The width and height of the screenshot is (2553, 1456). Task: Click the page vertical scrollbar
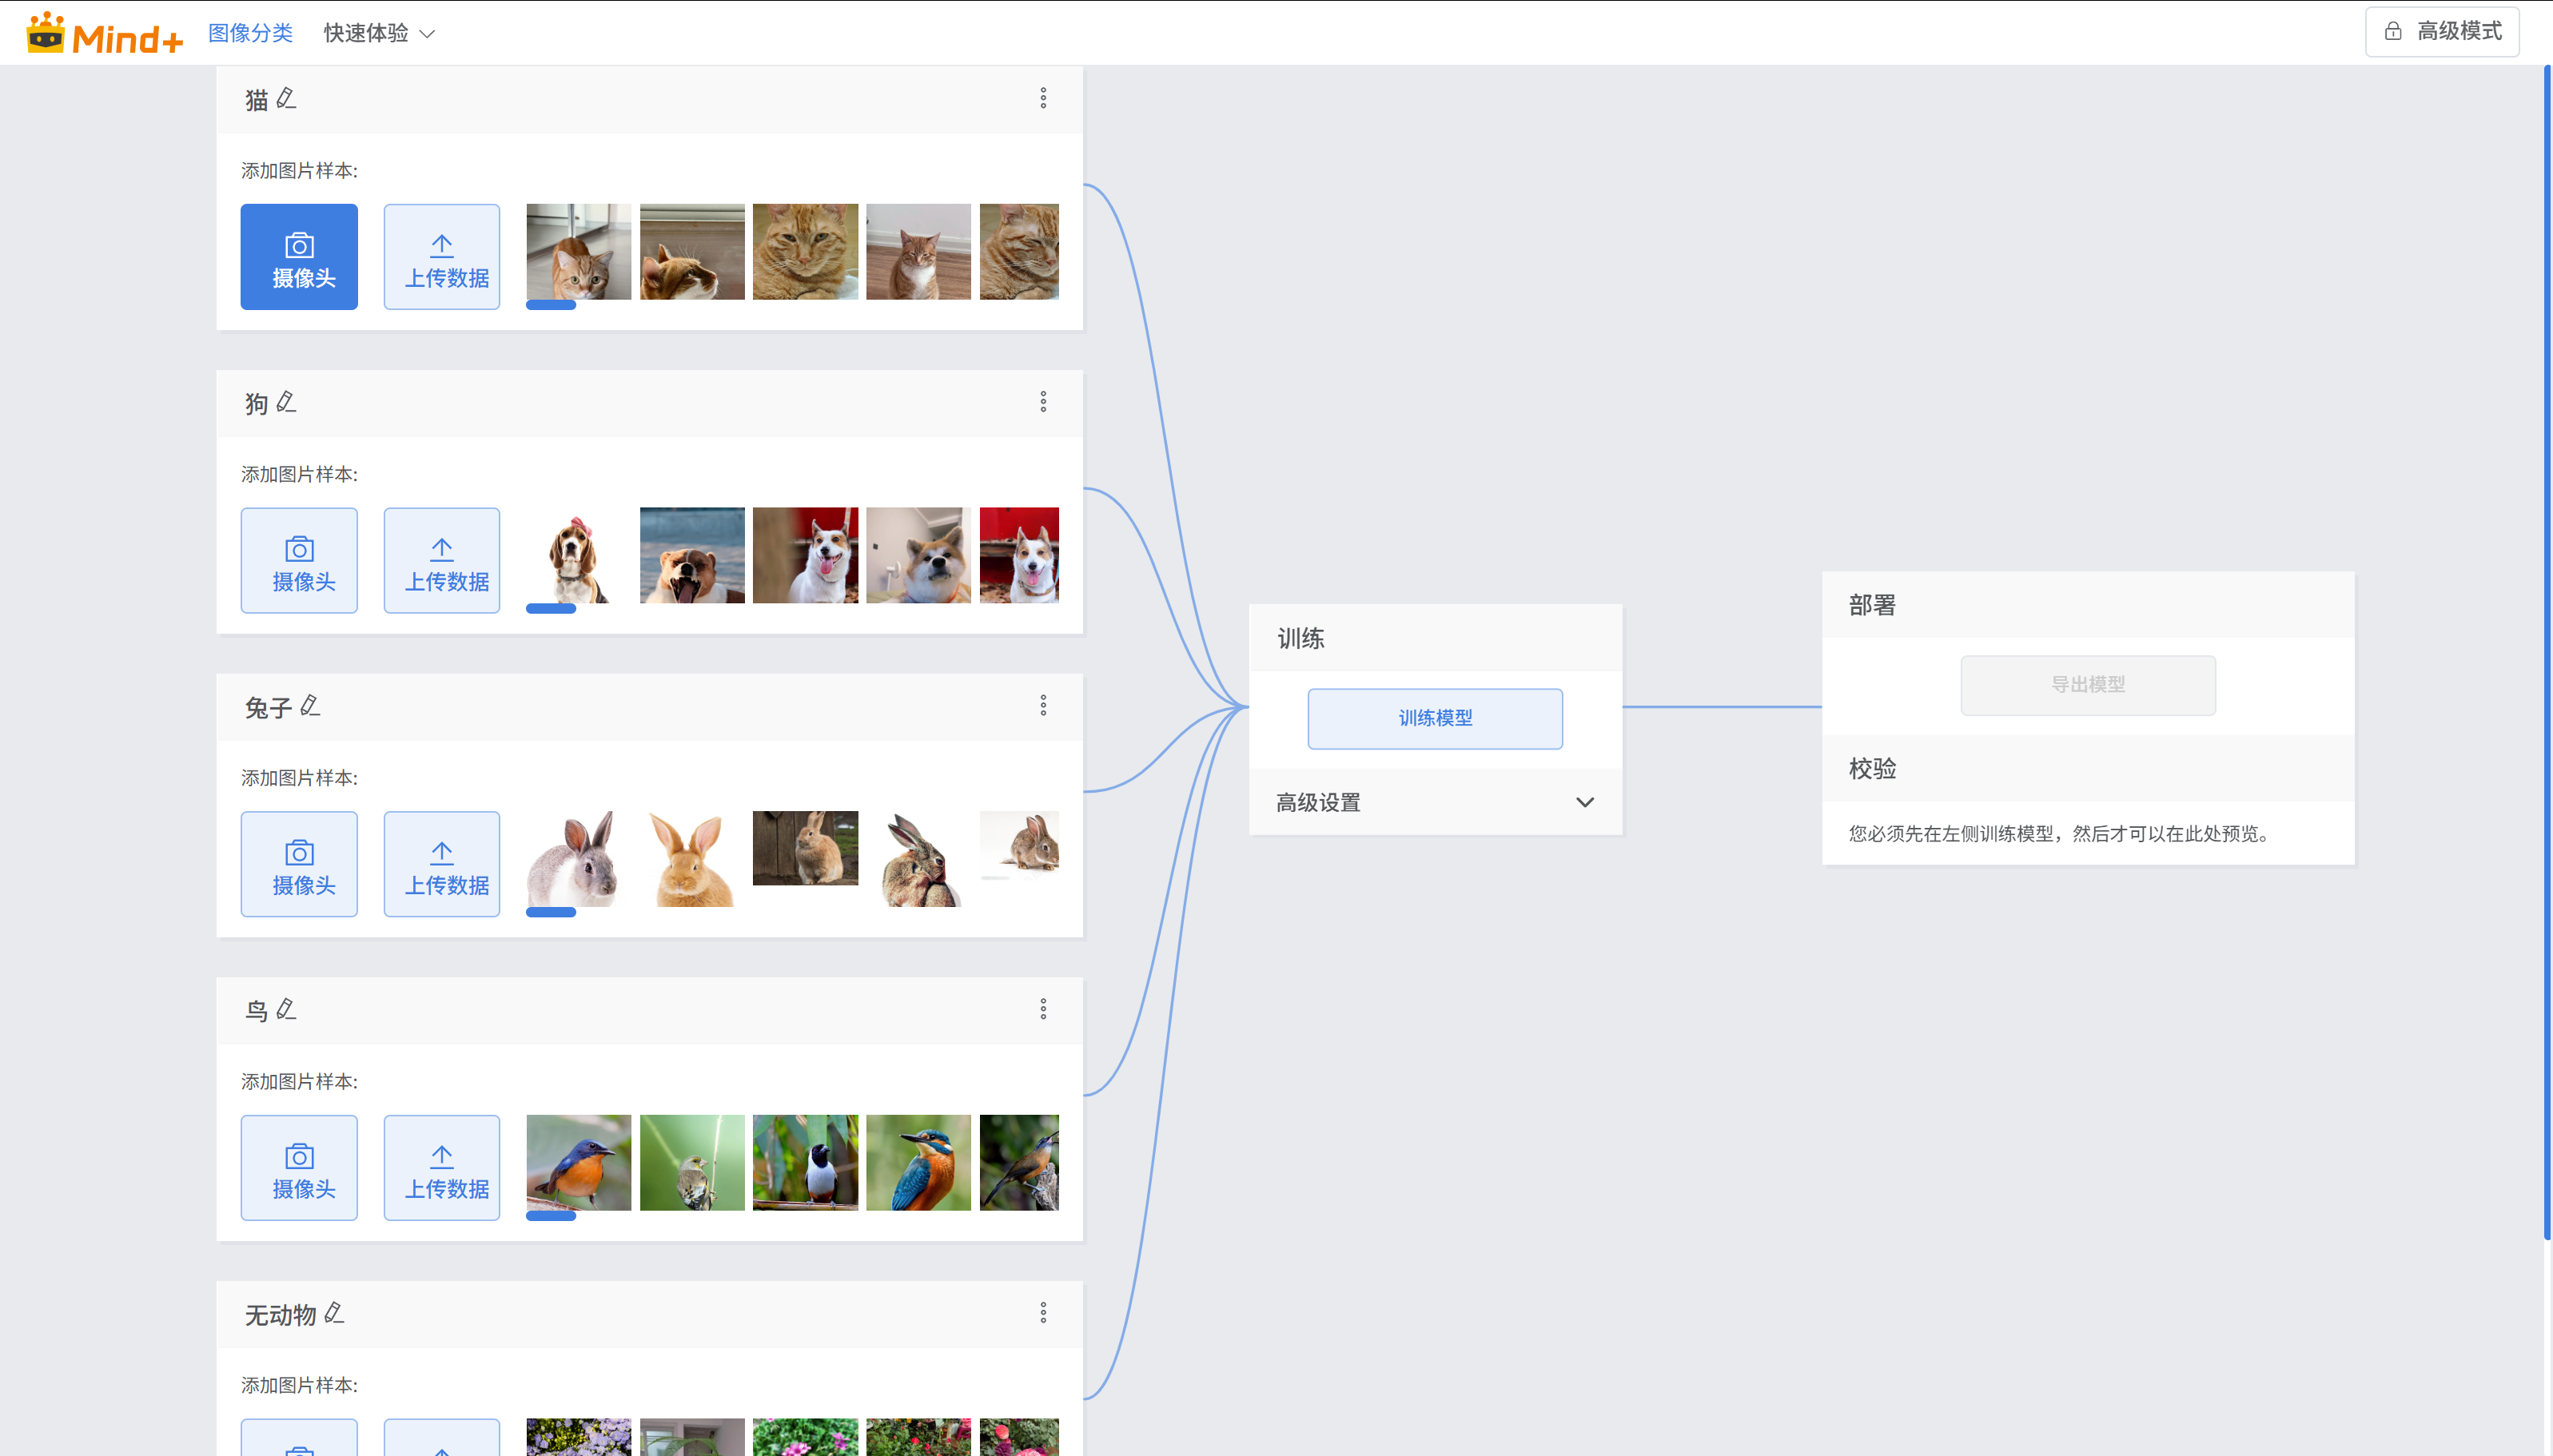click(2546, 650)
